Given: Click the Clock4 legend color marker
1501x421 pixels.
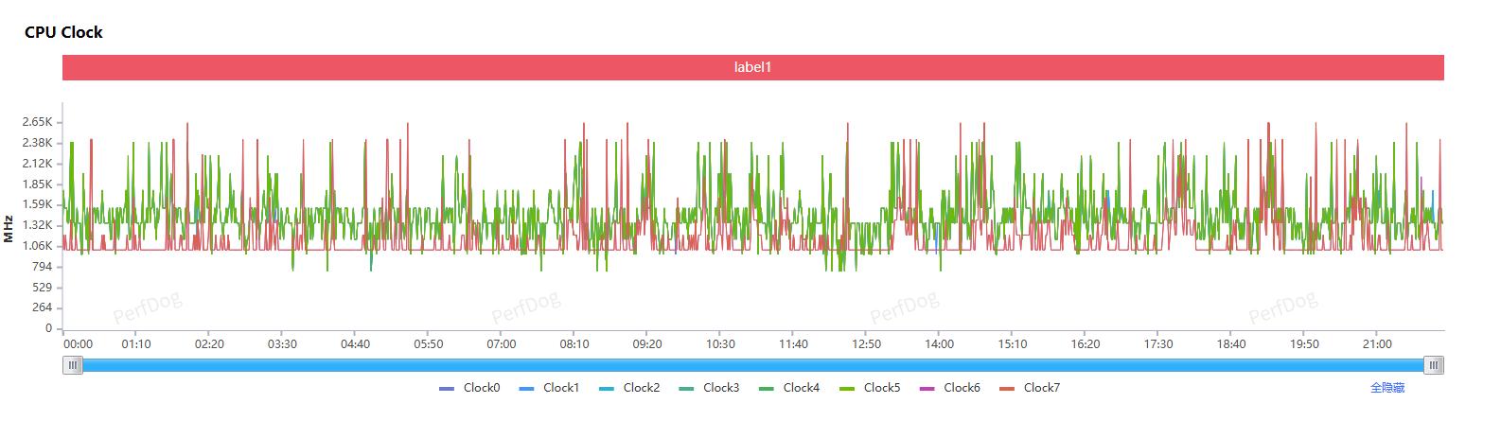Looking at the screenshot, I should (767, 388).
